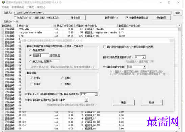Click the 已翻译_08 (2) saved name cell
Viewport: 185px width, 132px height.
tap(93, 122)
